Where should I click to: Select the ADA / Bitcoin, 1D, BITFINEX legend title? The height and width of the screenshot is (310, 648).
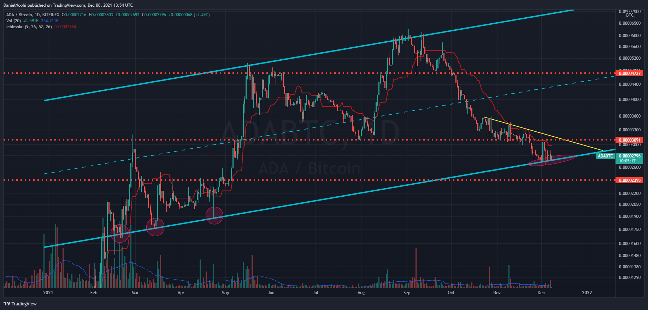click(x=33, y=15)
